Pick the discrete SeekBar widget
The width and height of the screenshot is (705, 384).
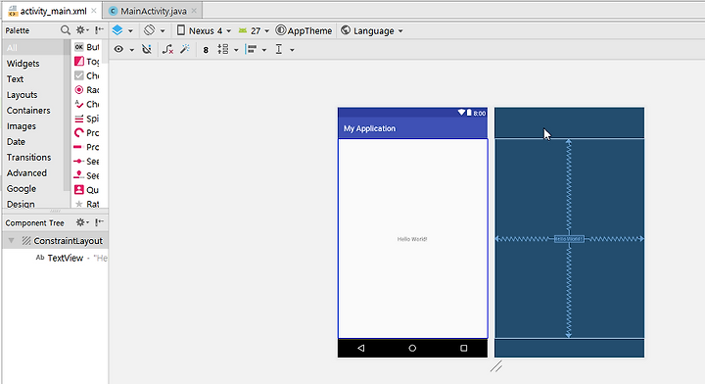click(86, 175)
